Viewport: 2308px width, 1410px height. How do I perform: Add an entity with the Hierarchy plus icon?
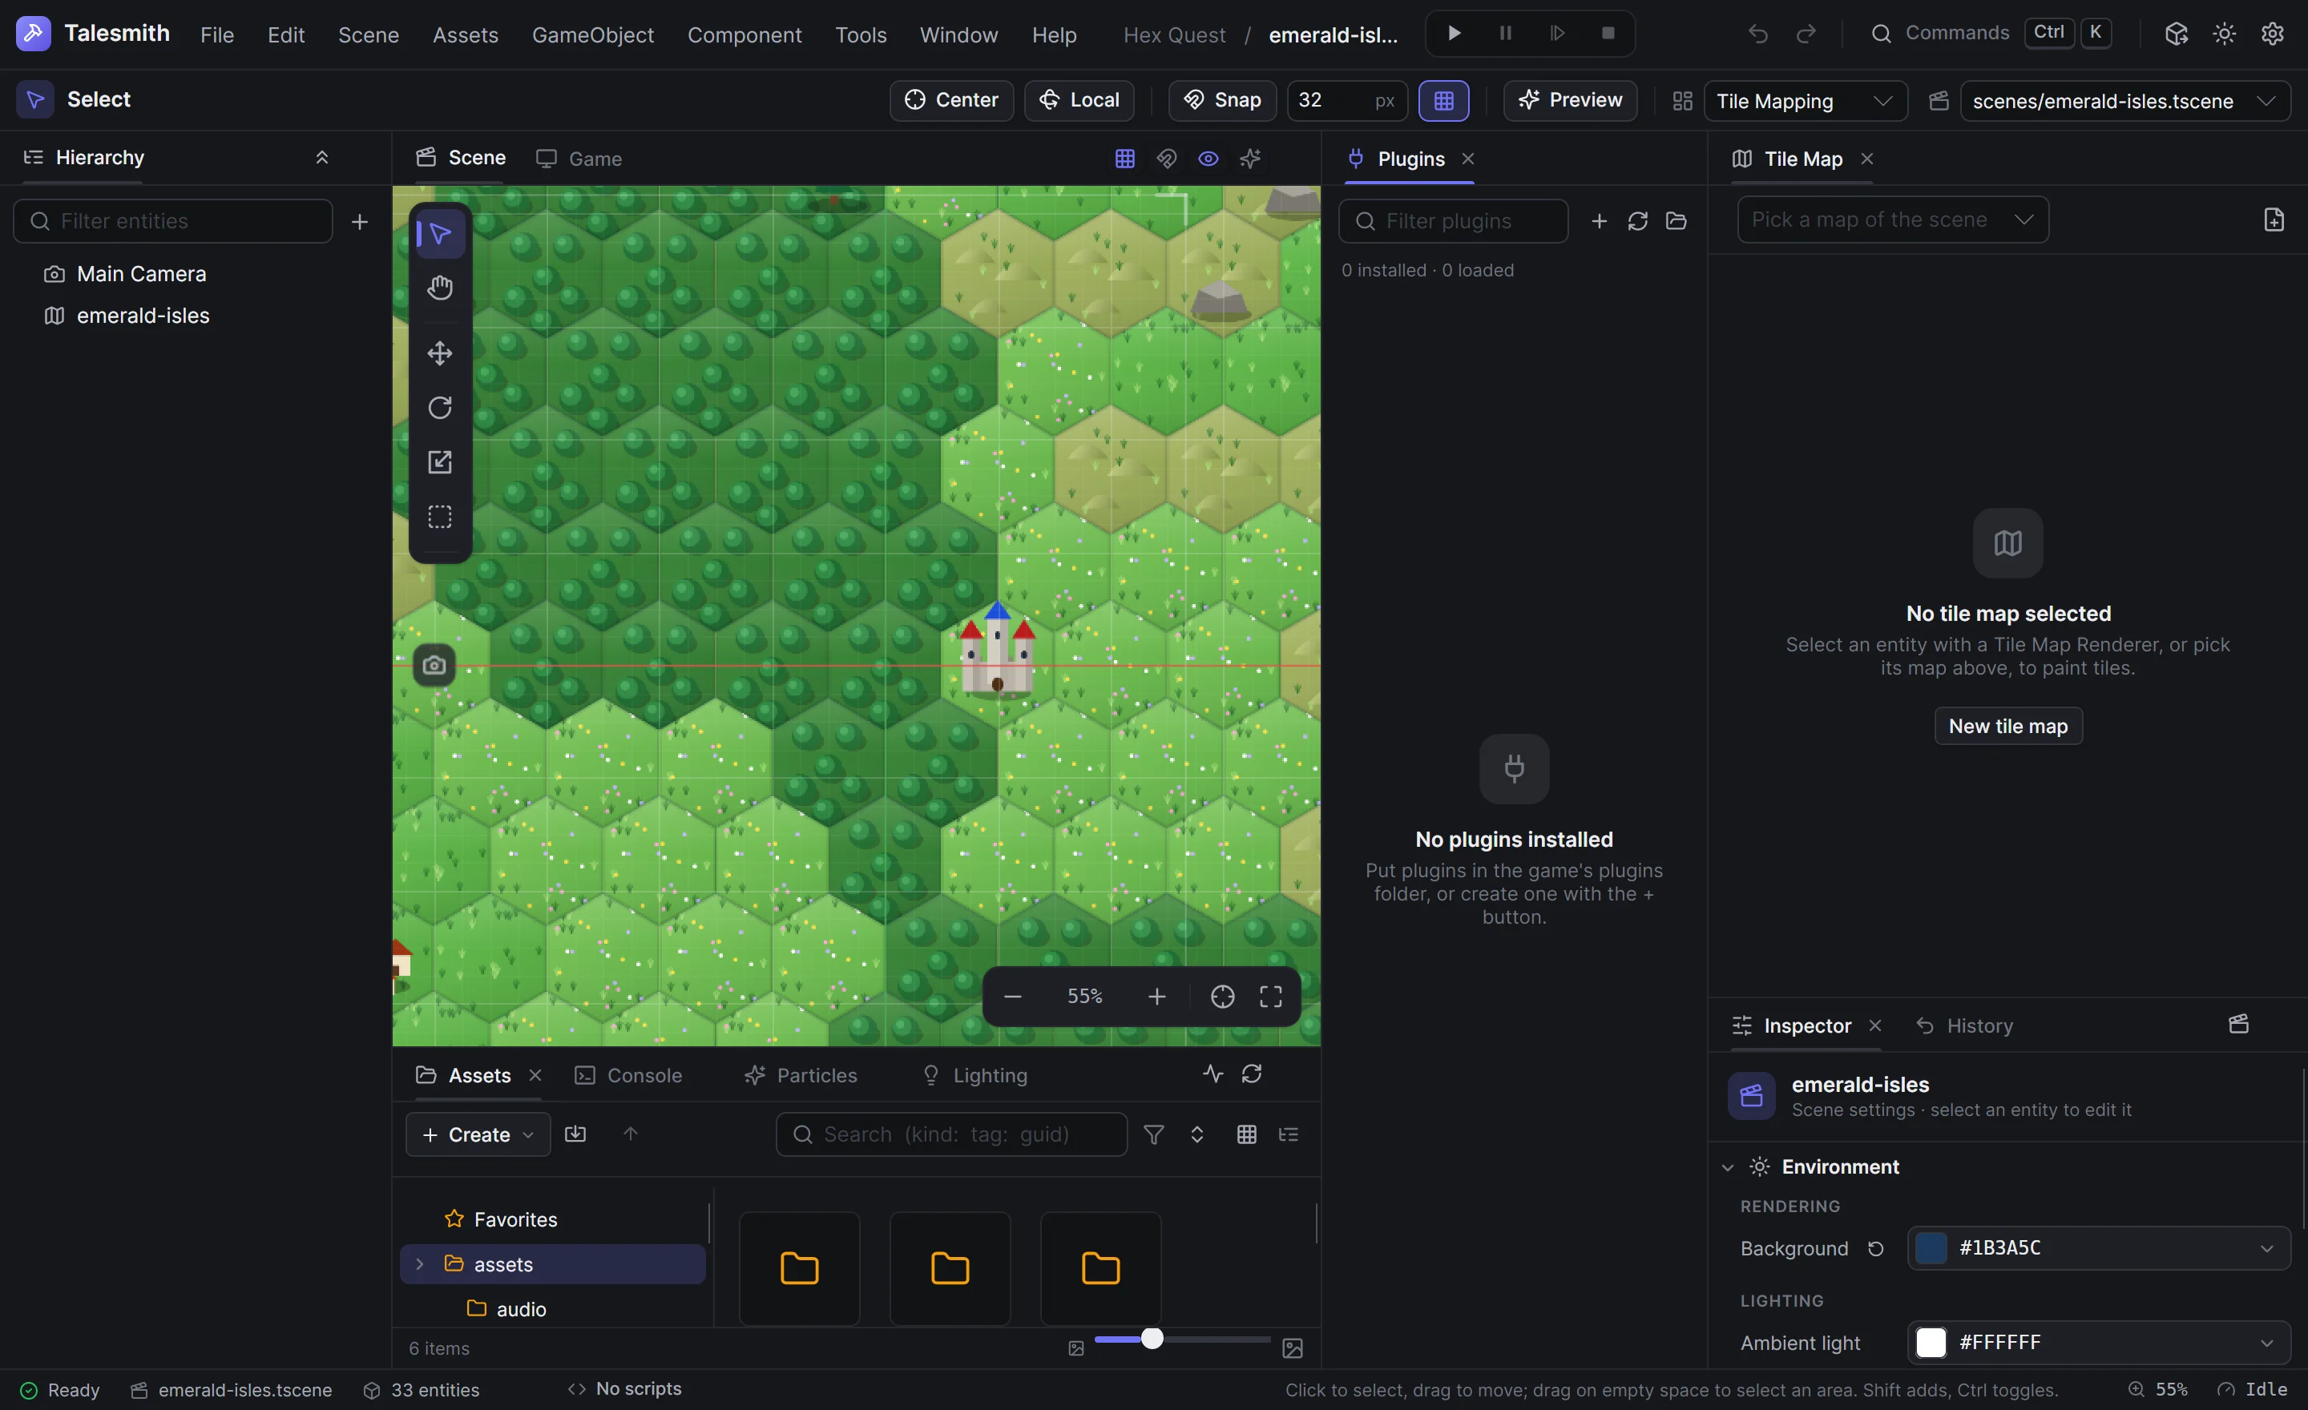pos(360,222)
